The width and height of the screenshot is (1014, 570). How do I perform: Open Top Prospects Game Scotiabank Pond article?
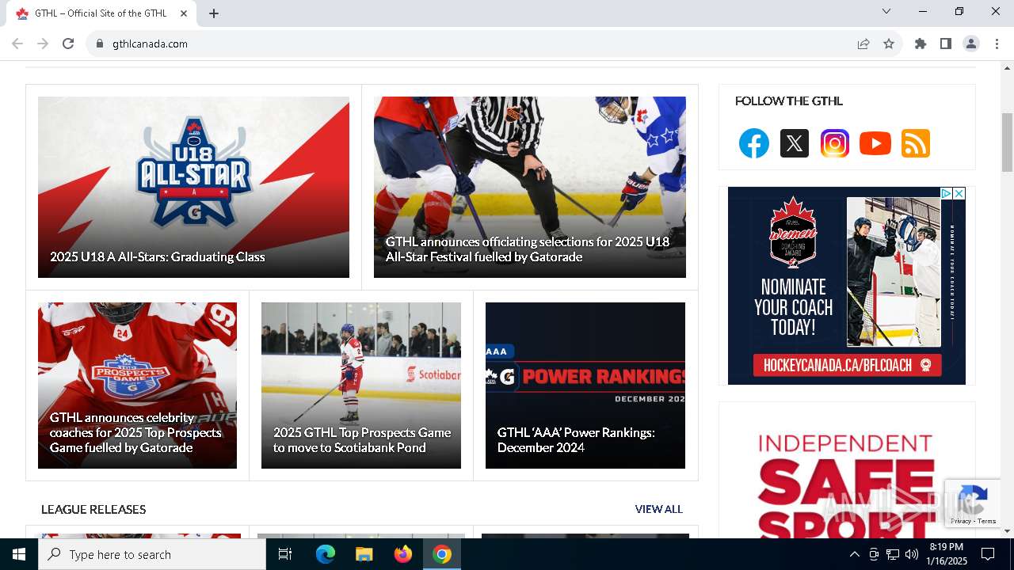coord(362,440)
